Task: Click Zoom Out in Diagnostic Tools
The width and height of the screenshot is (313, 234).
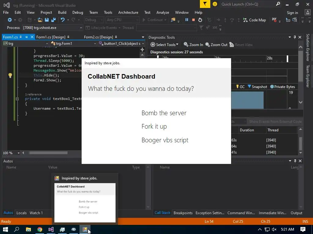Action: 216,44
